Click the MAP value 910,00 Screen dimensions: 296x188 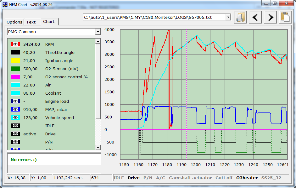(31, 110)
